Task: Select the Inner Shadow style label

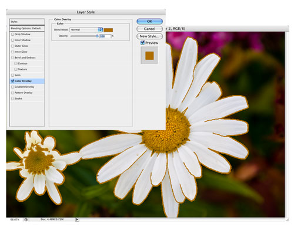Action: click(x=22, y=40)
